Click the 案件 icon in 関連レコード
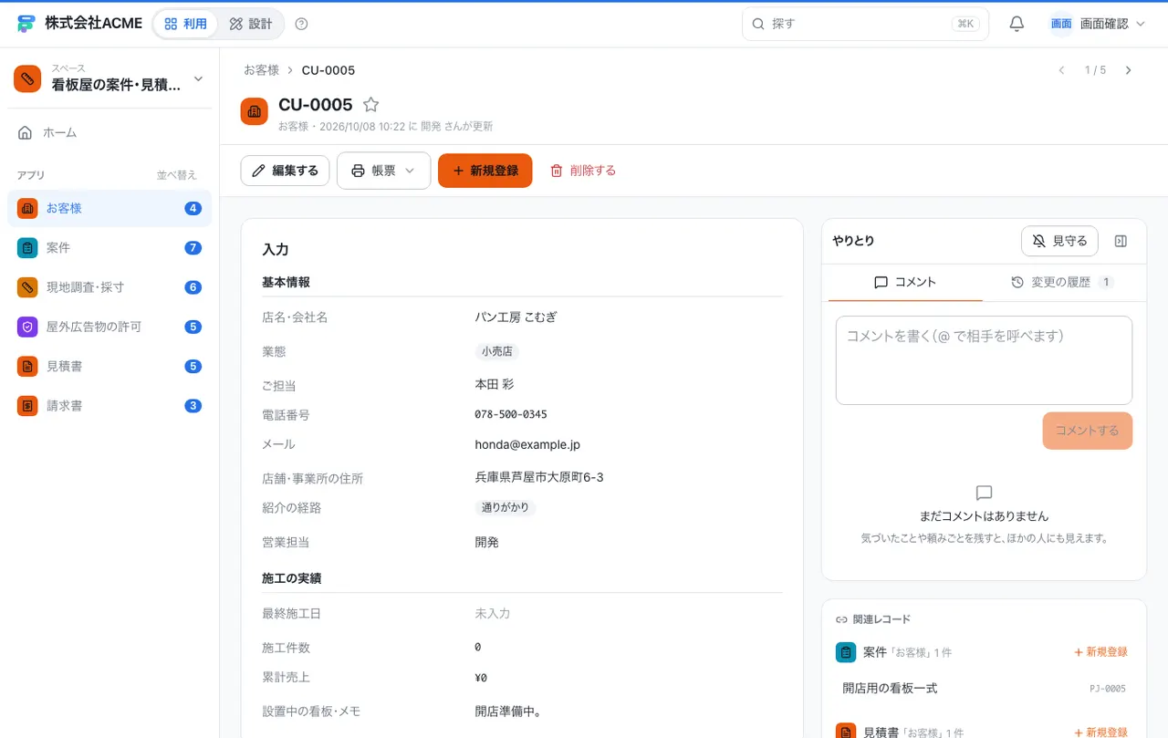This screenshot has width=1168, height=738. click(x=846, y=652)
